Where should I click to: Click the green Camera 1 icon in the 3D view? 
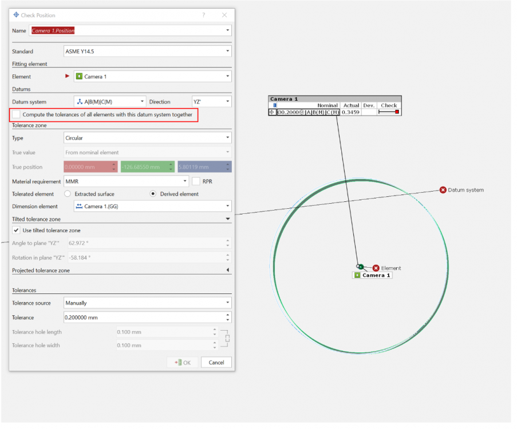click(x=358, y=275)
